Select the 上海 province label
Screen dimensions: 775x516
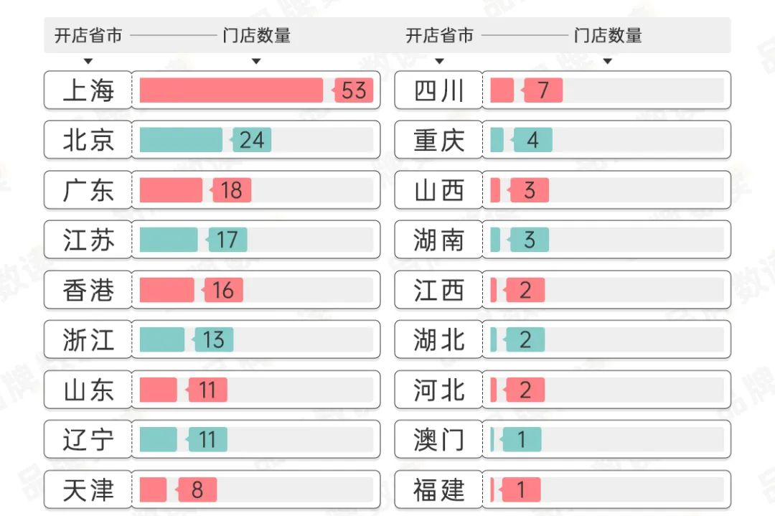tap(88, 90)
